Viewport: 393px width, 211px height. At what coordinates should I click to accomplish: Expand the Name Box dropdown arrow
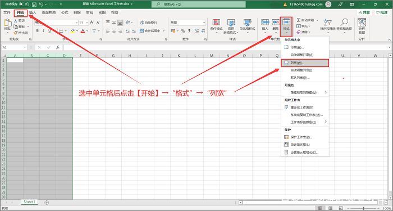pos(25,47)
